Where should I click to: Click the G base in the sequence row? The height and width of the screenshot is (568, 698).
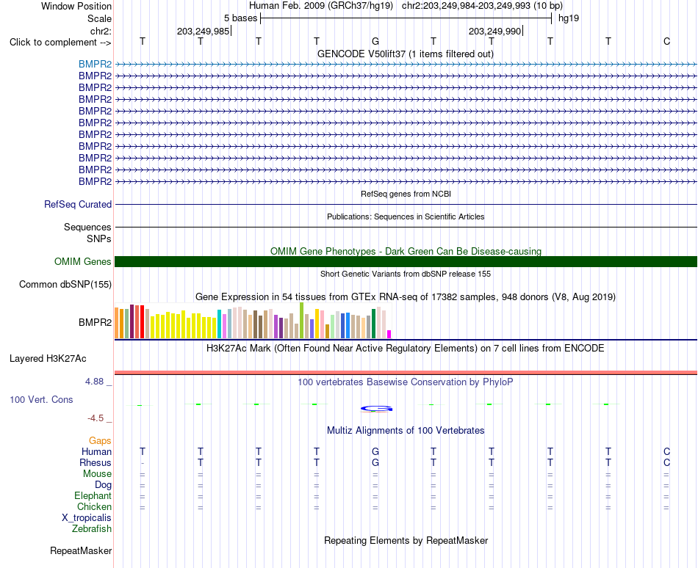coord(375,41)
